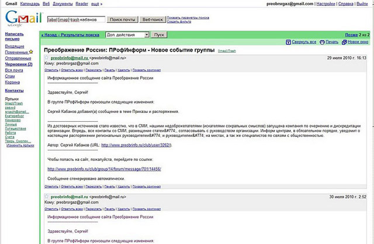Click Удалить below the first message
This screenshot has width=374, height=244.
click(123, 187)
